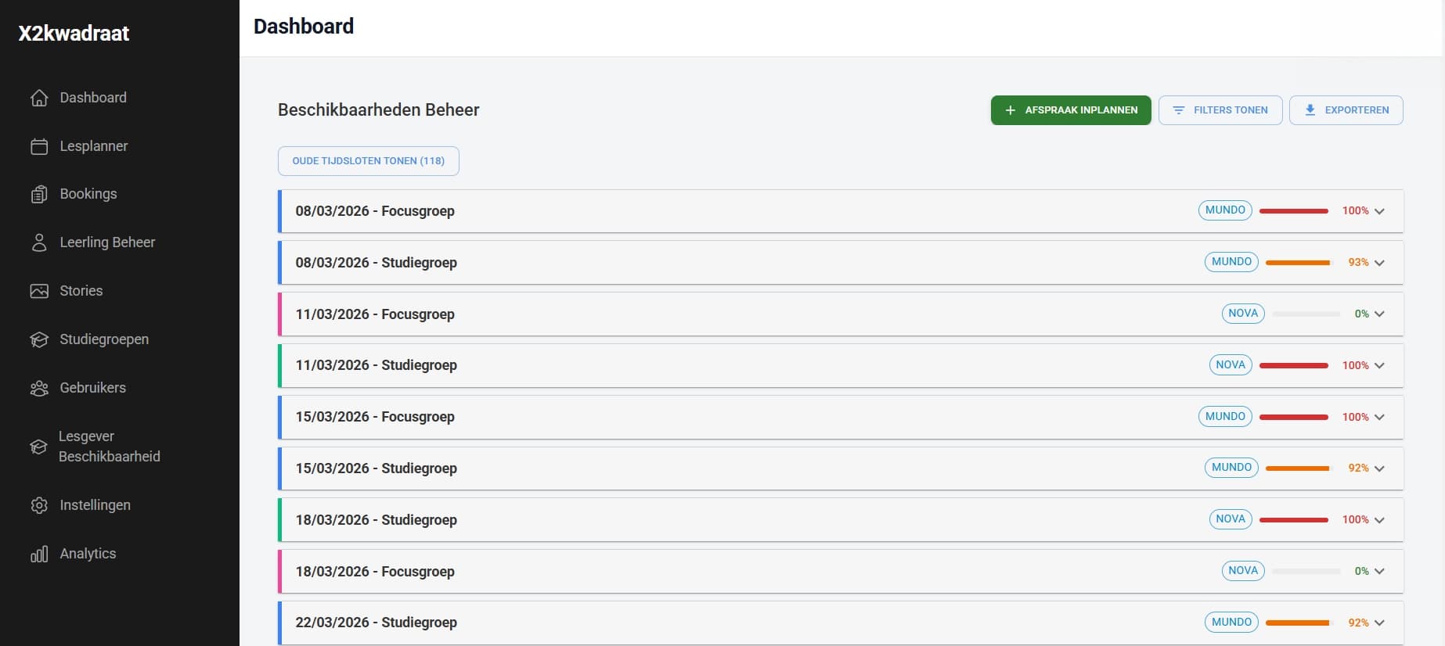Click the Gebruikers group icon
The width and height of the screenshot is (1445, 646).
[x=39, y=388]
